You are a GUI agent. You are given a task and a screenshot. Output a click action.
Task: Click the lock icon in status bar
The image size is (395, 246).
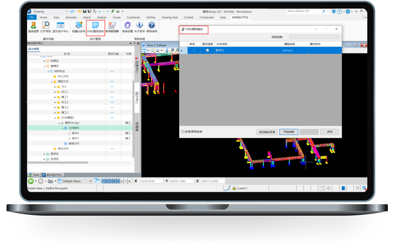(x=234, y=188)
